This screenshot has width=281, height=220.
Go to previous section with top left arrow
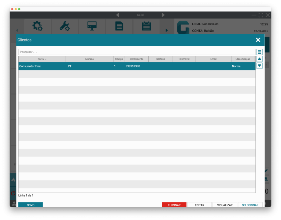118,15
